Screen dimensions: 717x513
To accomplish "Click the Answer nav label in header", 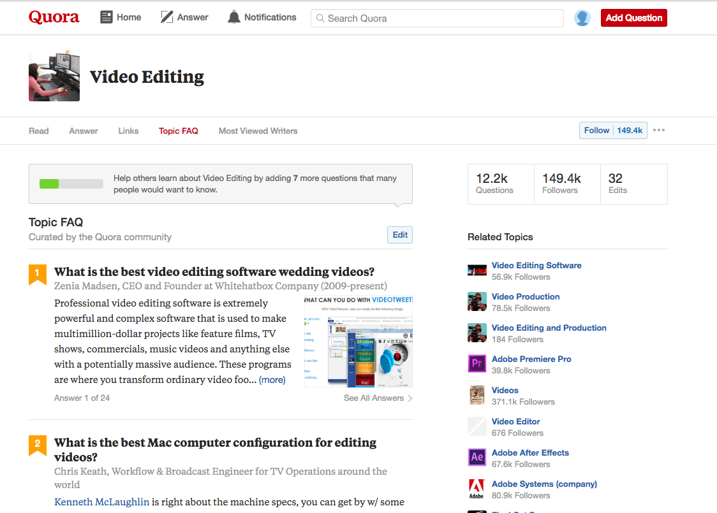I will pos(193,17).
